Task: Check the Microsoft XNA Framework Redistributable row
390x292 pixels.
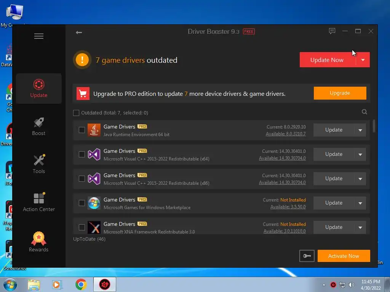Action: (82, 227)
